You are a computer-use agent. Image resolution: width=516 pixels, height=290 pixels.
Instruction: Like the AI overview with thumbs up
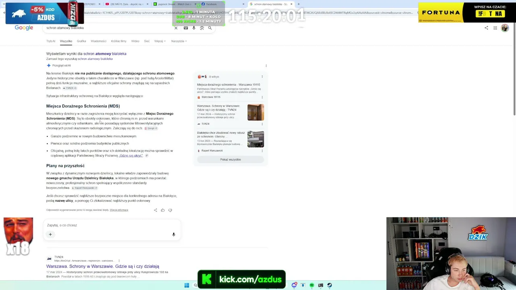pyautogui.click(x=163, y=210)
